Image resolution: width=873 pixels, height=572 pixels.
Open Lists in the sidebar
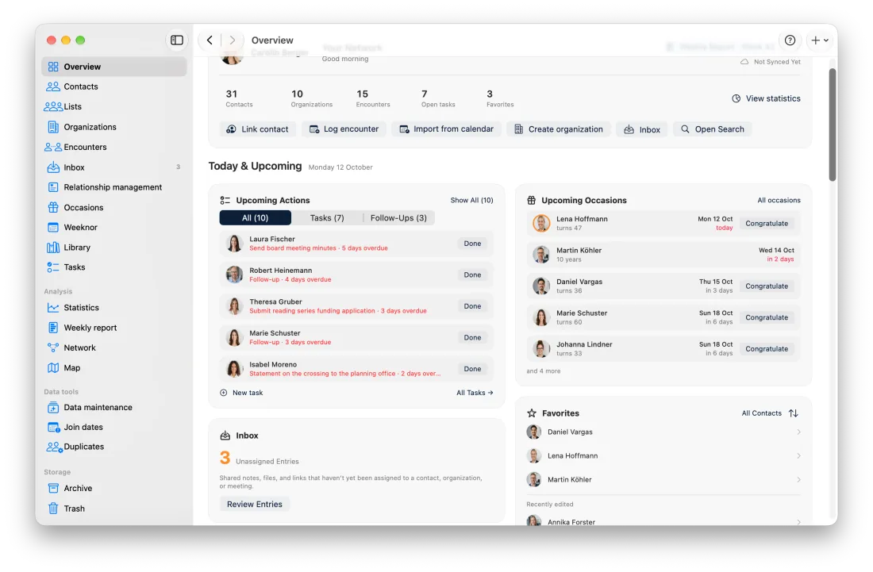tap(114, 107)
